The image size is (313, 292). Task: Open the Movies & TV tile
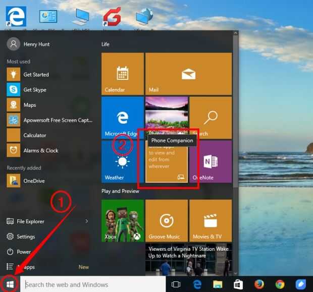pyautogui.click(x=211, y=221)
